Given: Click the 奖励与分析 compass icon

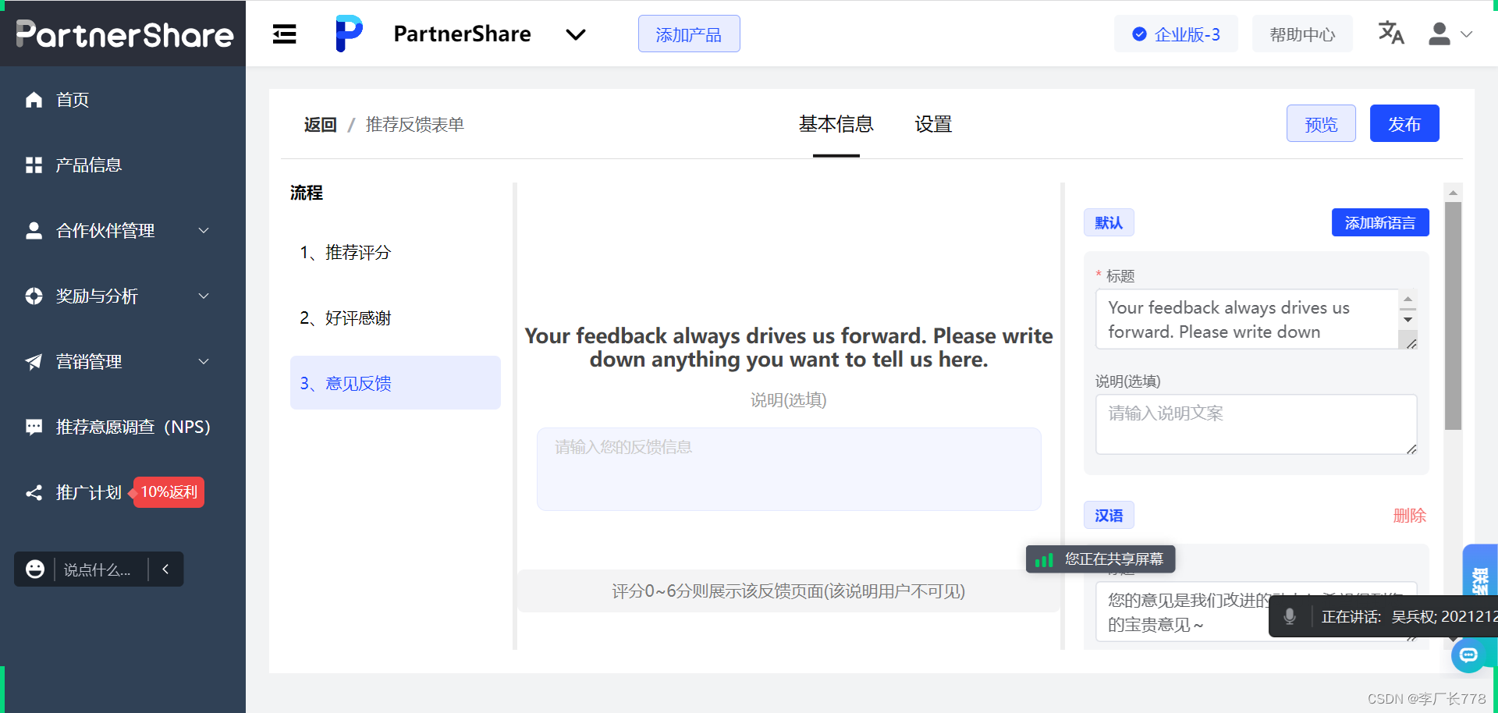Looking at the screenshot, I should [33, 296].
